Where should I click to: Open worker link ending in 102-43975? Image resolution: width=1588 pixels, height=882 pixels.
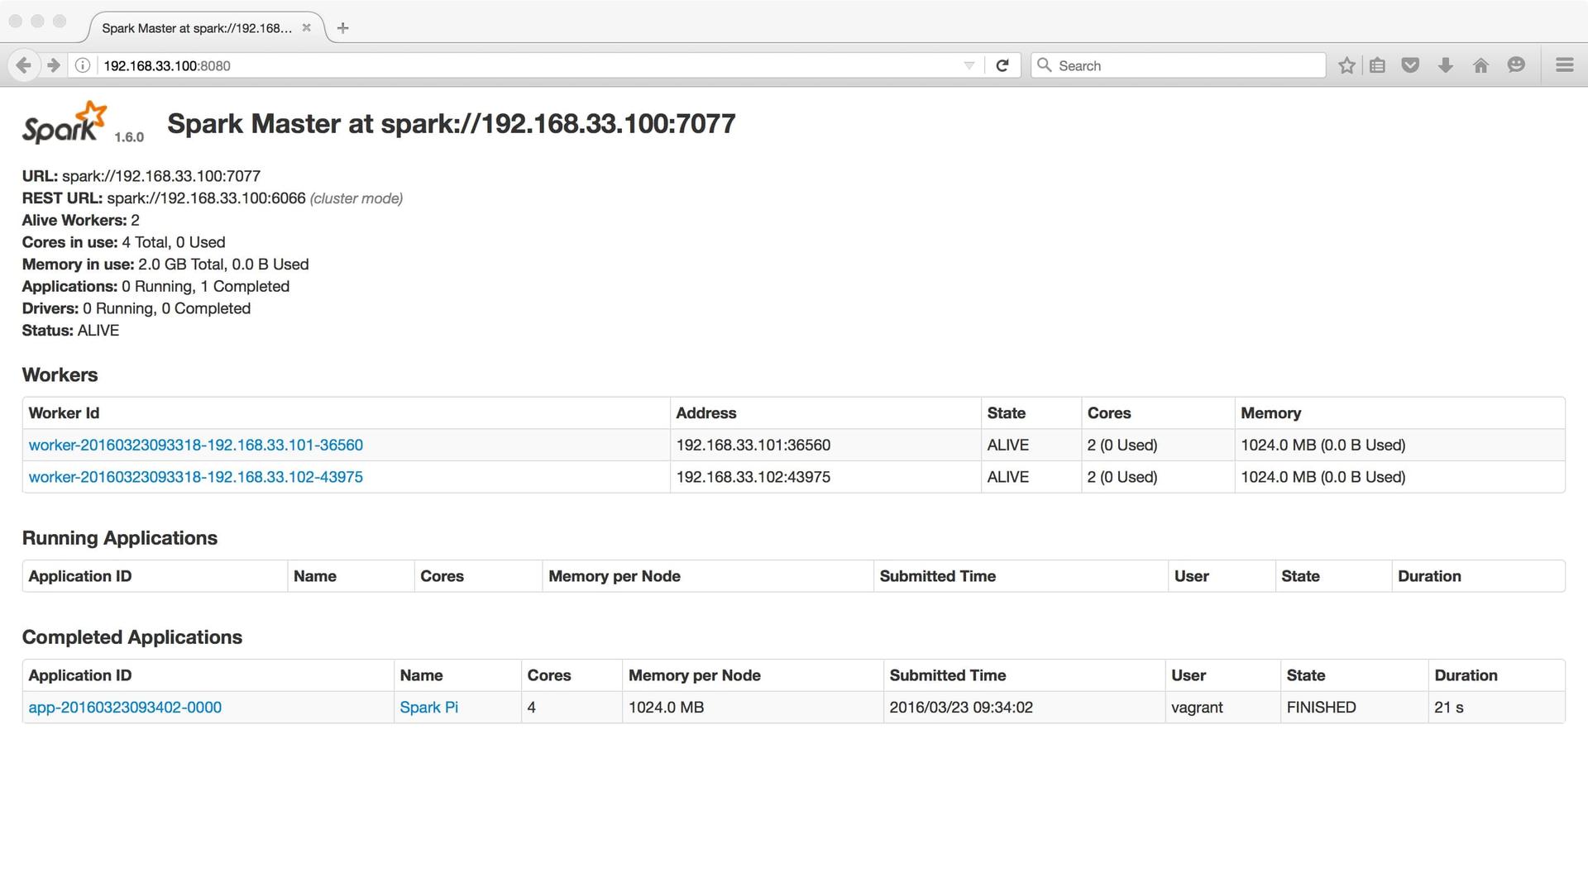[x=195, y=477]
